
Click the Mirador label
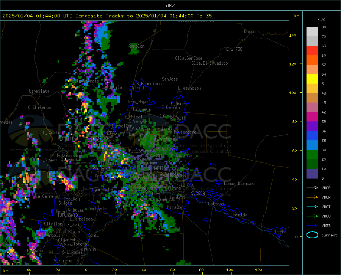coord(175,207)
